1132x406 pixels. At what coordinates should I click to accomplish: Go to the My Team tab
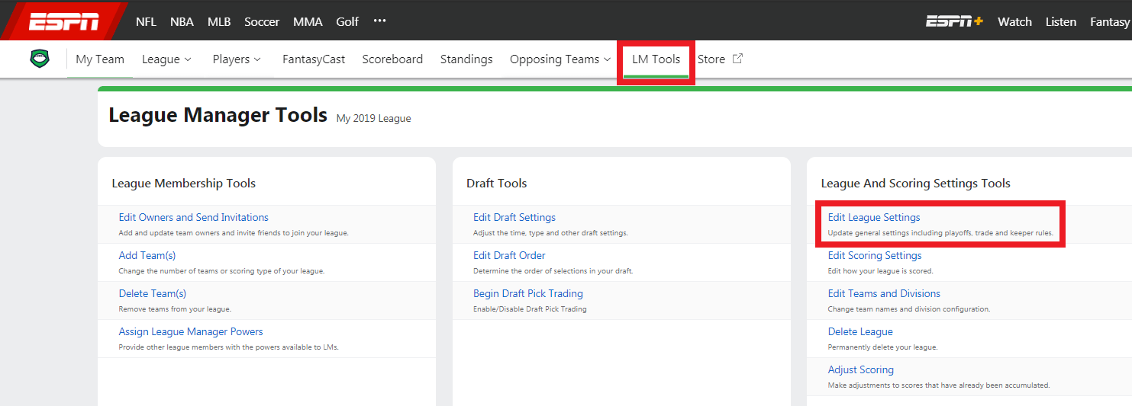pos(100,59)
